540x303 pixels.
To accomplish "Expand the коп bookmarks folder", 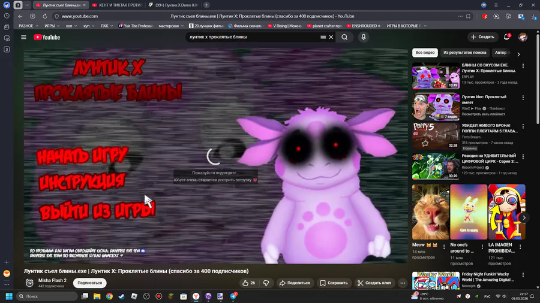I will point(71,26).
